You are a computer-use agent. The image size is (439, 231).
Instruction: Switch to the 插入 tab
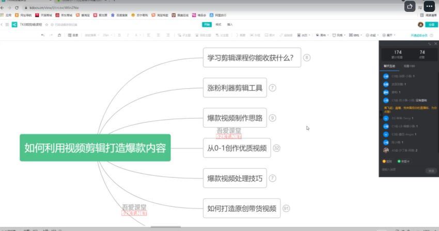[x=230, y=24]
